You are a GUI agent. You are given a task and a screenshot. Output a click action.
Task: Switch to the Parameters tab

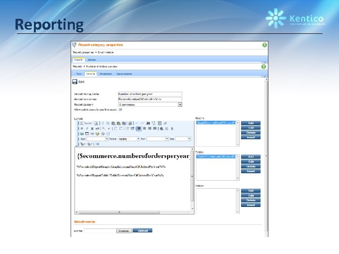[x=106, y=74]
